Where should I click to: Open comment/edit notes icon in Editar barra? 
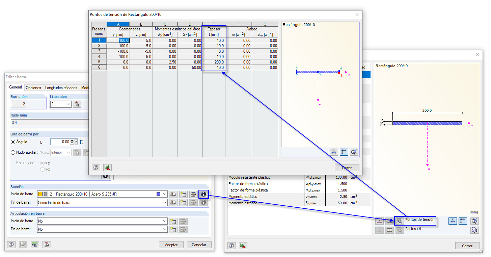click(x=23, y=245)
